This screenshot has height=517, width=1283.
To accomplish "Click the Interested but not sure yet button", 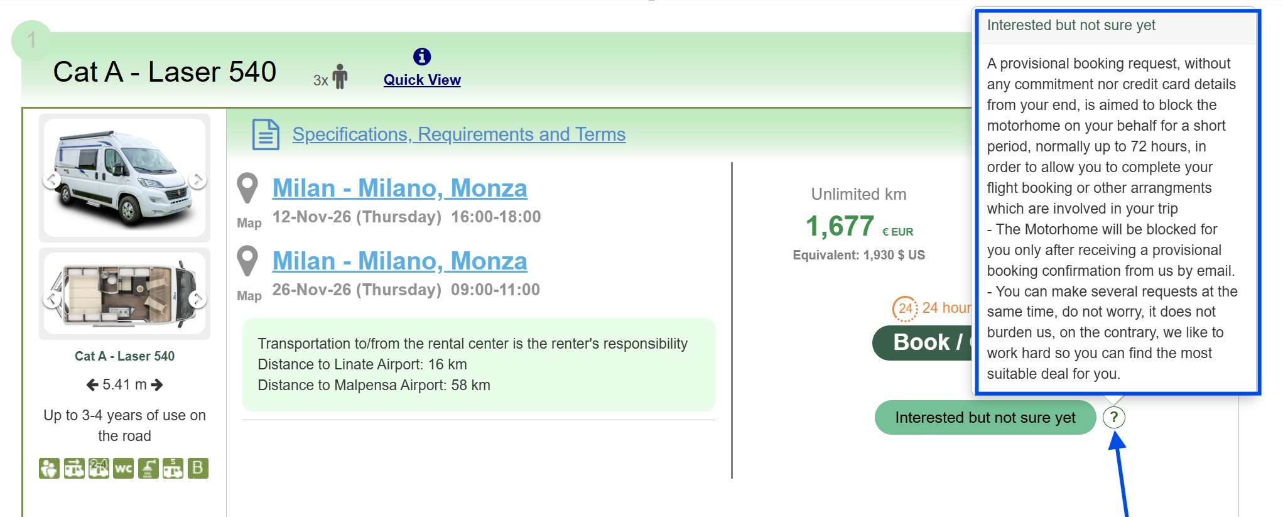I will [984, 416].
